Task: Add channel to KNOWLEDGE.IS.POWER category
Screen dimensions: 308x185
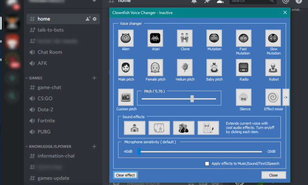Action: [x=94, y=146]
